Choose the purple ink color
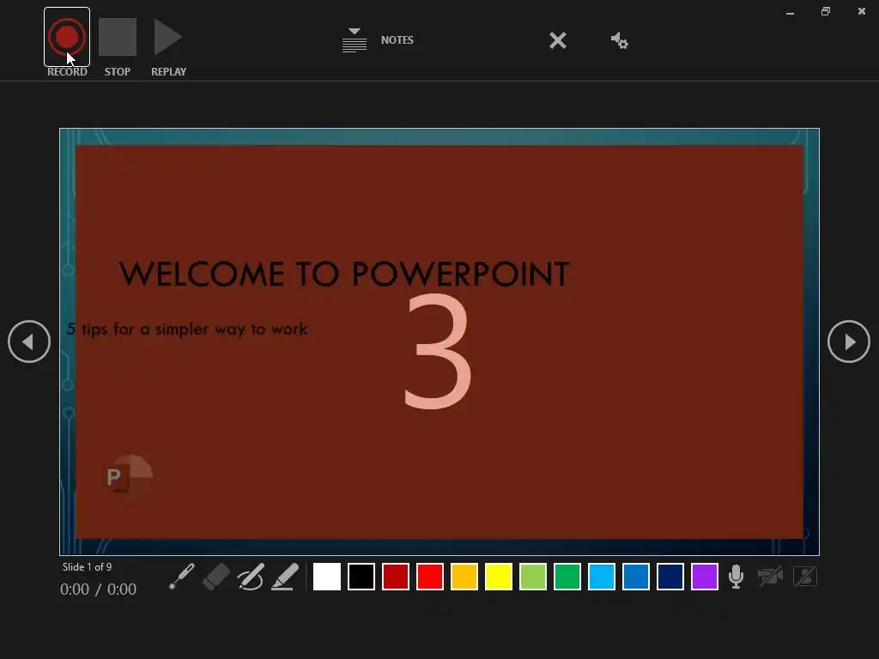Viewport: 879px width, 659px height. click(705, 577)
